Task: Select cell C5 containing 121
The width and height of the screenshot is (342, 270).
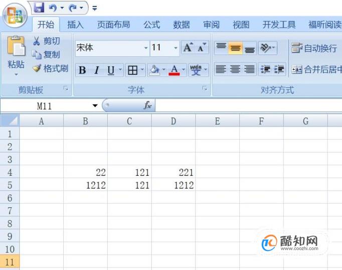Action: click(x=129, y=185)
